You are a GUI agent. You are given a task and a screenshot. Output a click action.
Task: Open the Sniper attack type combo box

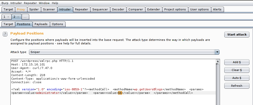(x=122, y=52)
